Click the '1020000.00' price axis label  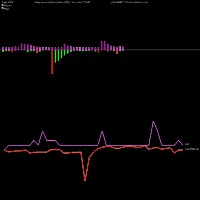click(192, 149)
